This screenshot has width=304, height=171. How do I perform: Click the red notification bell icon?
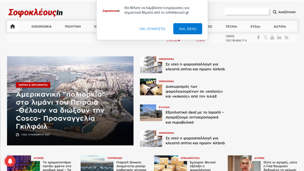coord(10,161)
